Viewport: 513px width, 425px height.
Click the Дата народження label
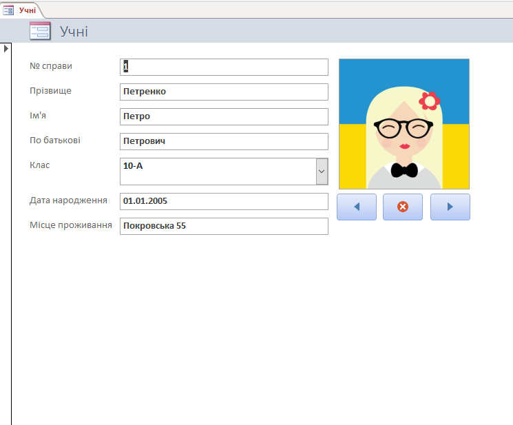point(68,200)
